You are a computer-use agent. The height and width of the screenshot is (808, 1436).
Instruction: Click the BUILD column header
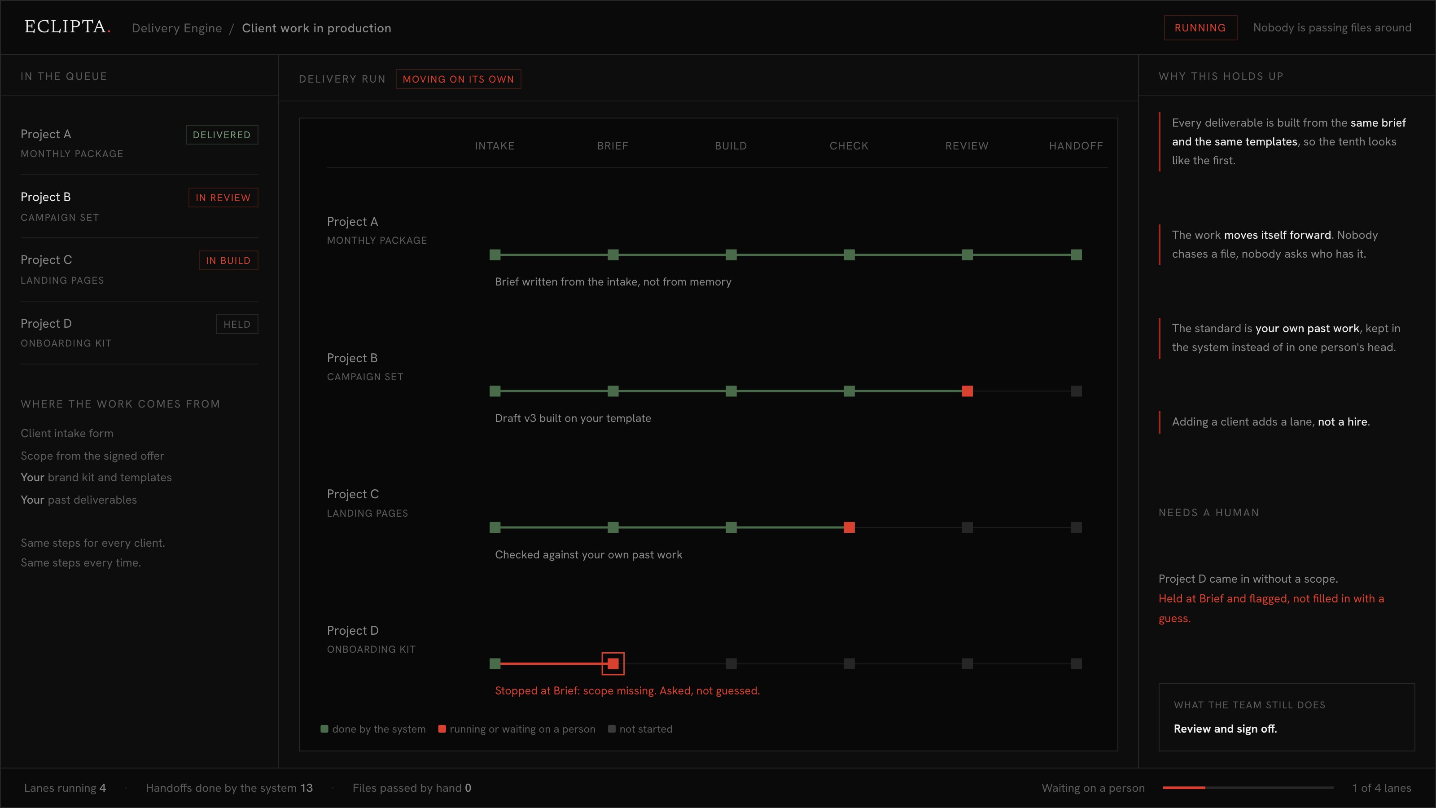tap(731, 145)
